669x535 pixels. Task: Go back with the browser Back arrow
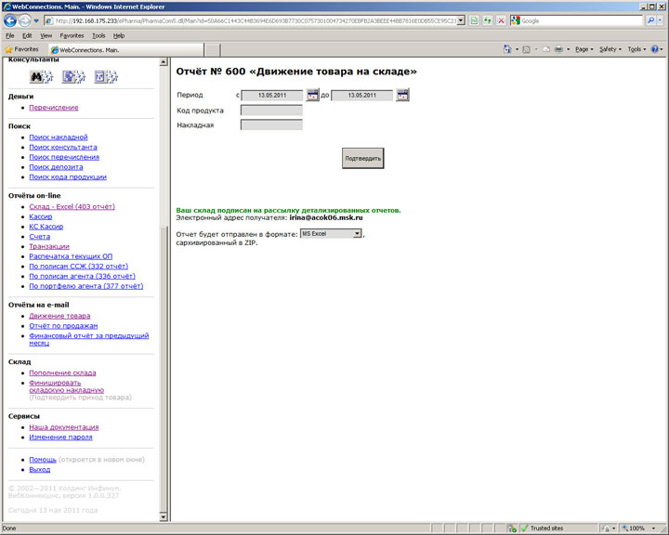coord(10,20)
